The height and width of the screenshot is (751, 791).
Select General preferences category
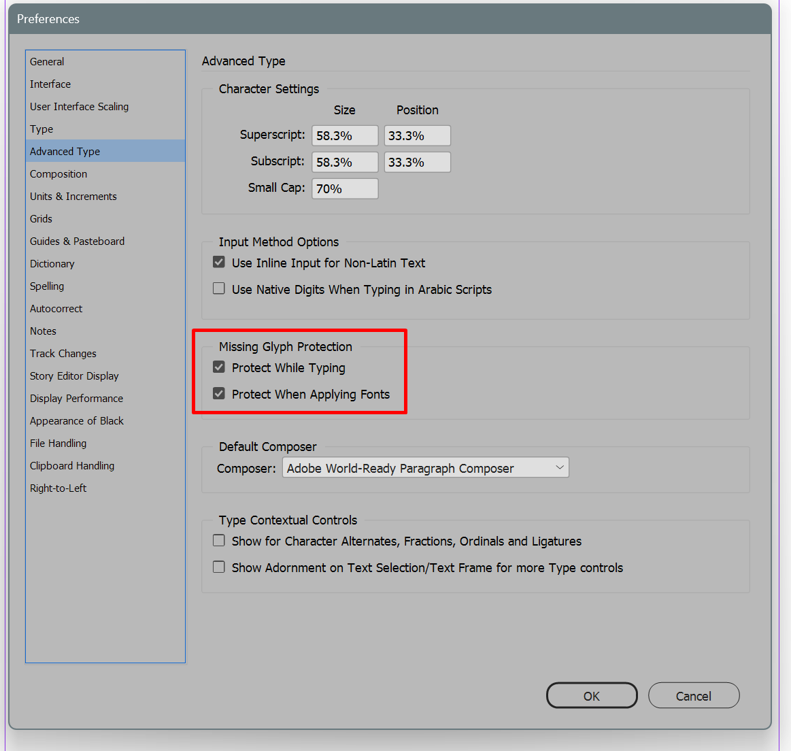pyautogui.click(x=105, y=62)
